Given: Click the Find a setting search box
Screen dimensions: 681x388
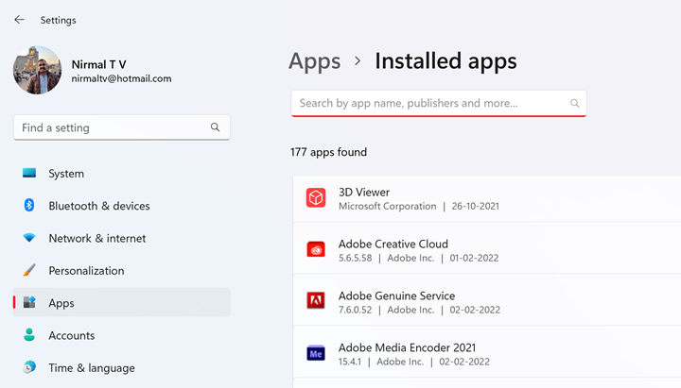Looking at the screenshot, I should [x=122, y=127].
